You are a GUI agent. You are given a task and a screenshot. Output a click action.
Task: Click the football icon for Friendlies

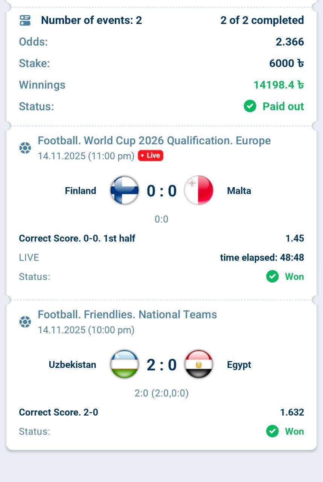[25, 322]
